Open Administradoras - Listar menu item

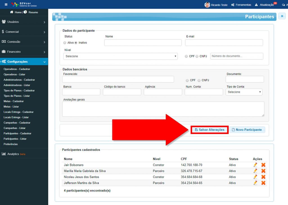(17, 85)
